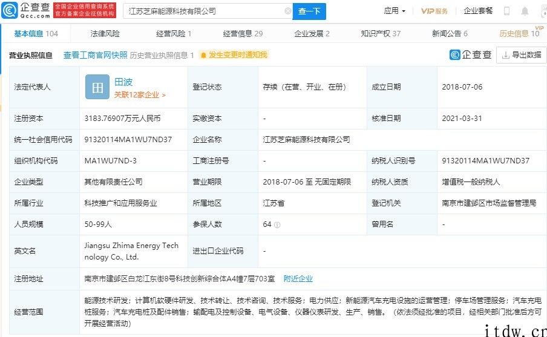The height and width of the screenshot is (337, 547).
Task: Select 增值税一般纳税人 text
Action: tap(471, 182)
